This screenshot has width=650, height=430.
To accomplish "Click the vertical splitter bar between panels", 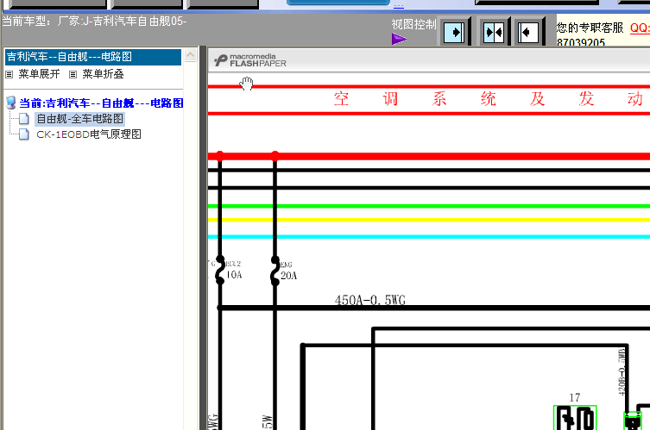I will [203, 238].
